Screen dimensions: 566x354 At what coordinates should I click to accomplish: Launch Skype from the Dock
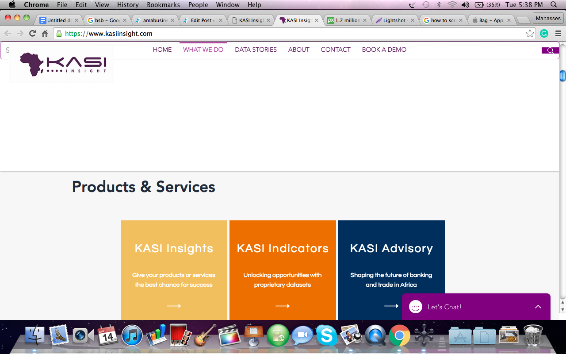click(326, 335)
